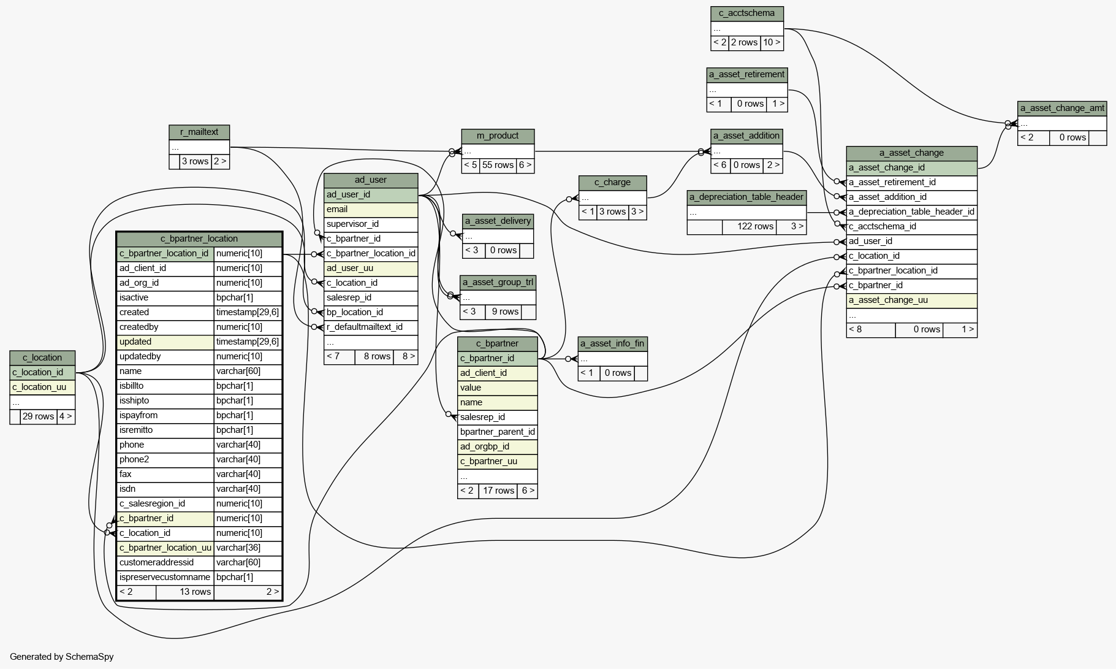Open the a_asset_group_trl table header
The image size is (1116, 669).
498,283
